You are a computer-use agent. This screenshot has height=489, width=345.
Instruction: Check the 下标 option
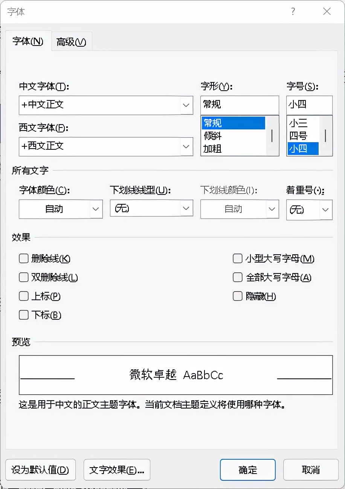23,315
